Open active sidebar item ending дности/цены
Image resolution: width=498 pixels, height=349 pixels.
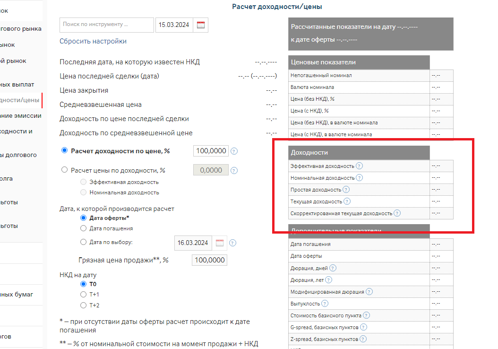click(20, 100)
